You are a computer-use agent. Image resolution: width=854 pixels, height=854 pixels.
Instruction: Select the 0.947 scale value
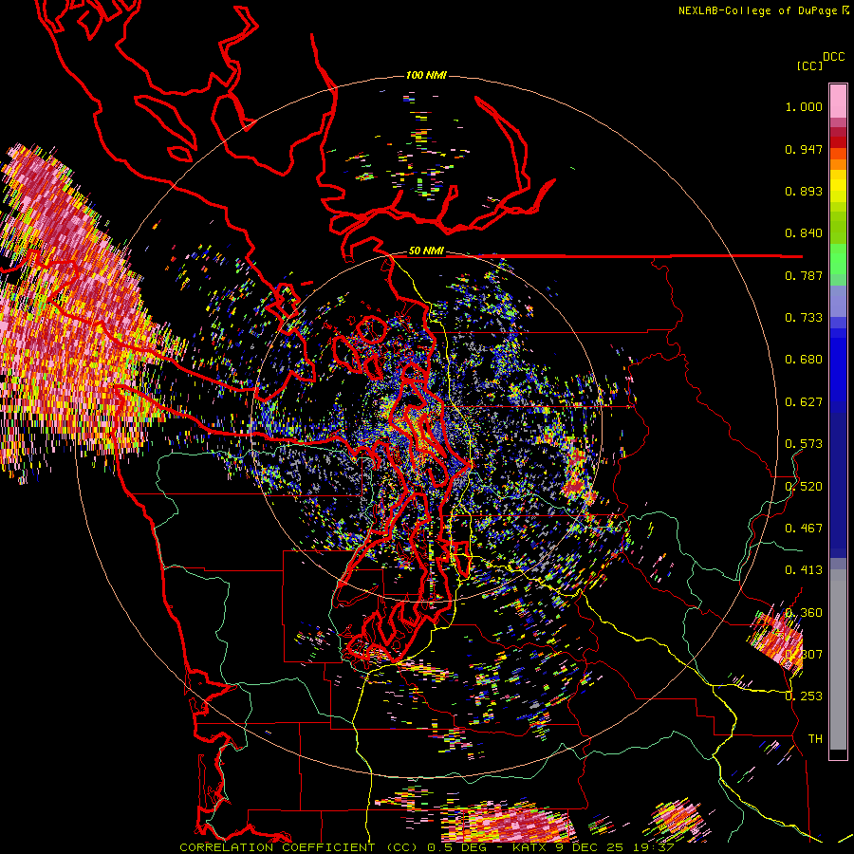tap(804, 149)
